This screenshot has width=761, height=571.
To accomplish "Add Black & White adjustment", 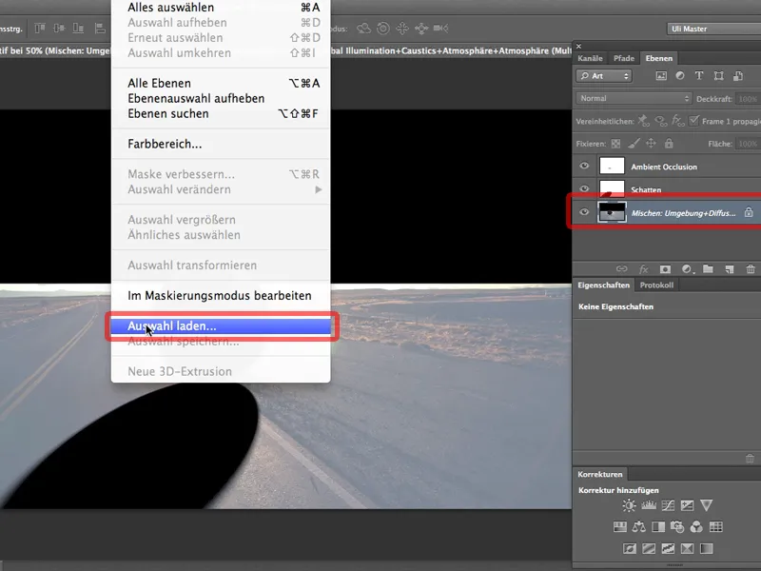I will [658, 527].
